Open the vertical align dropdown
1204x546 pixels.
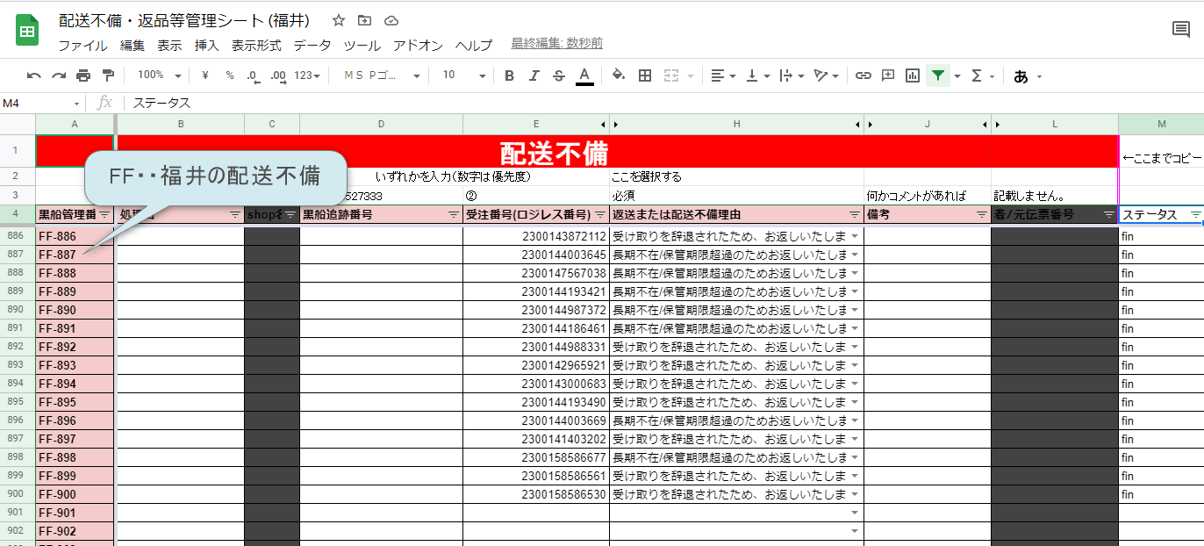click(x=757, y=75)
